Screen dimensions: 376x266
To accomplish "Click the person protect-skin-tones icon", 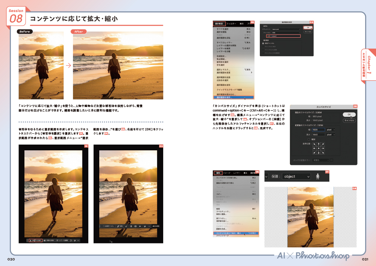I will coord(318,176).
